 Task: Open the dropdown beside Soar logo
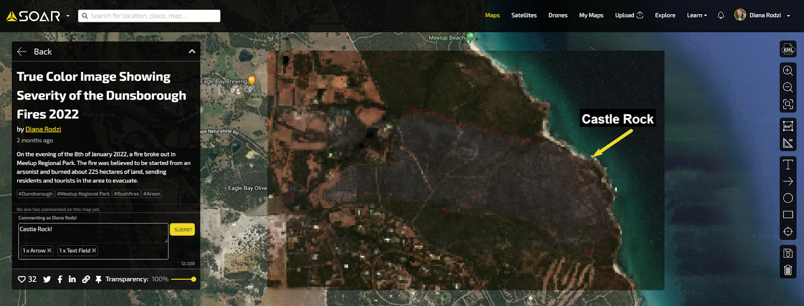68,16
